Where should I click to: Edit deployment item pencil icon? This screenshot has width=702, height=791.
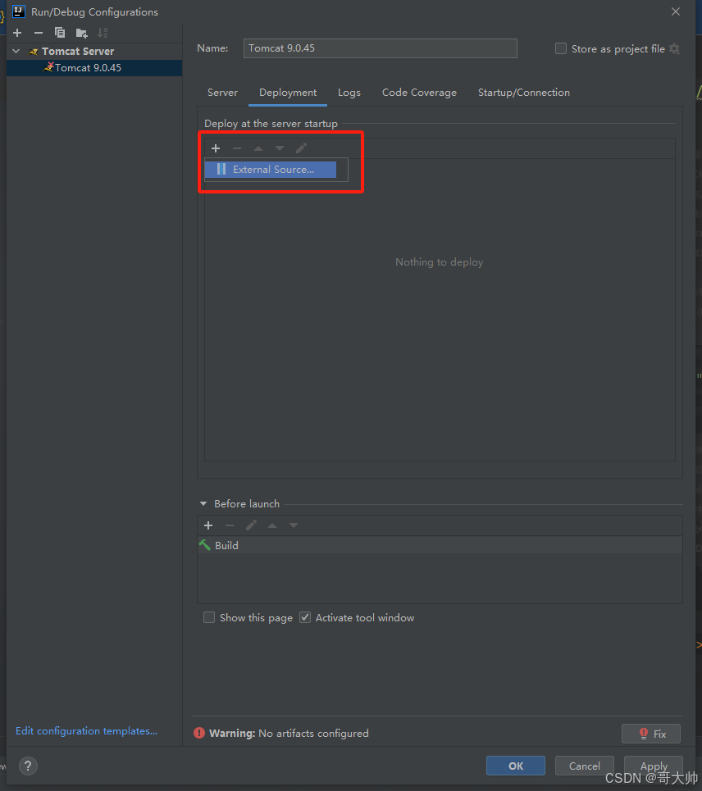(x=301, y=148)
